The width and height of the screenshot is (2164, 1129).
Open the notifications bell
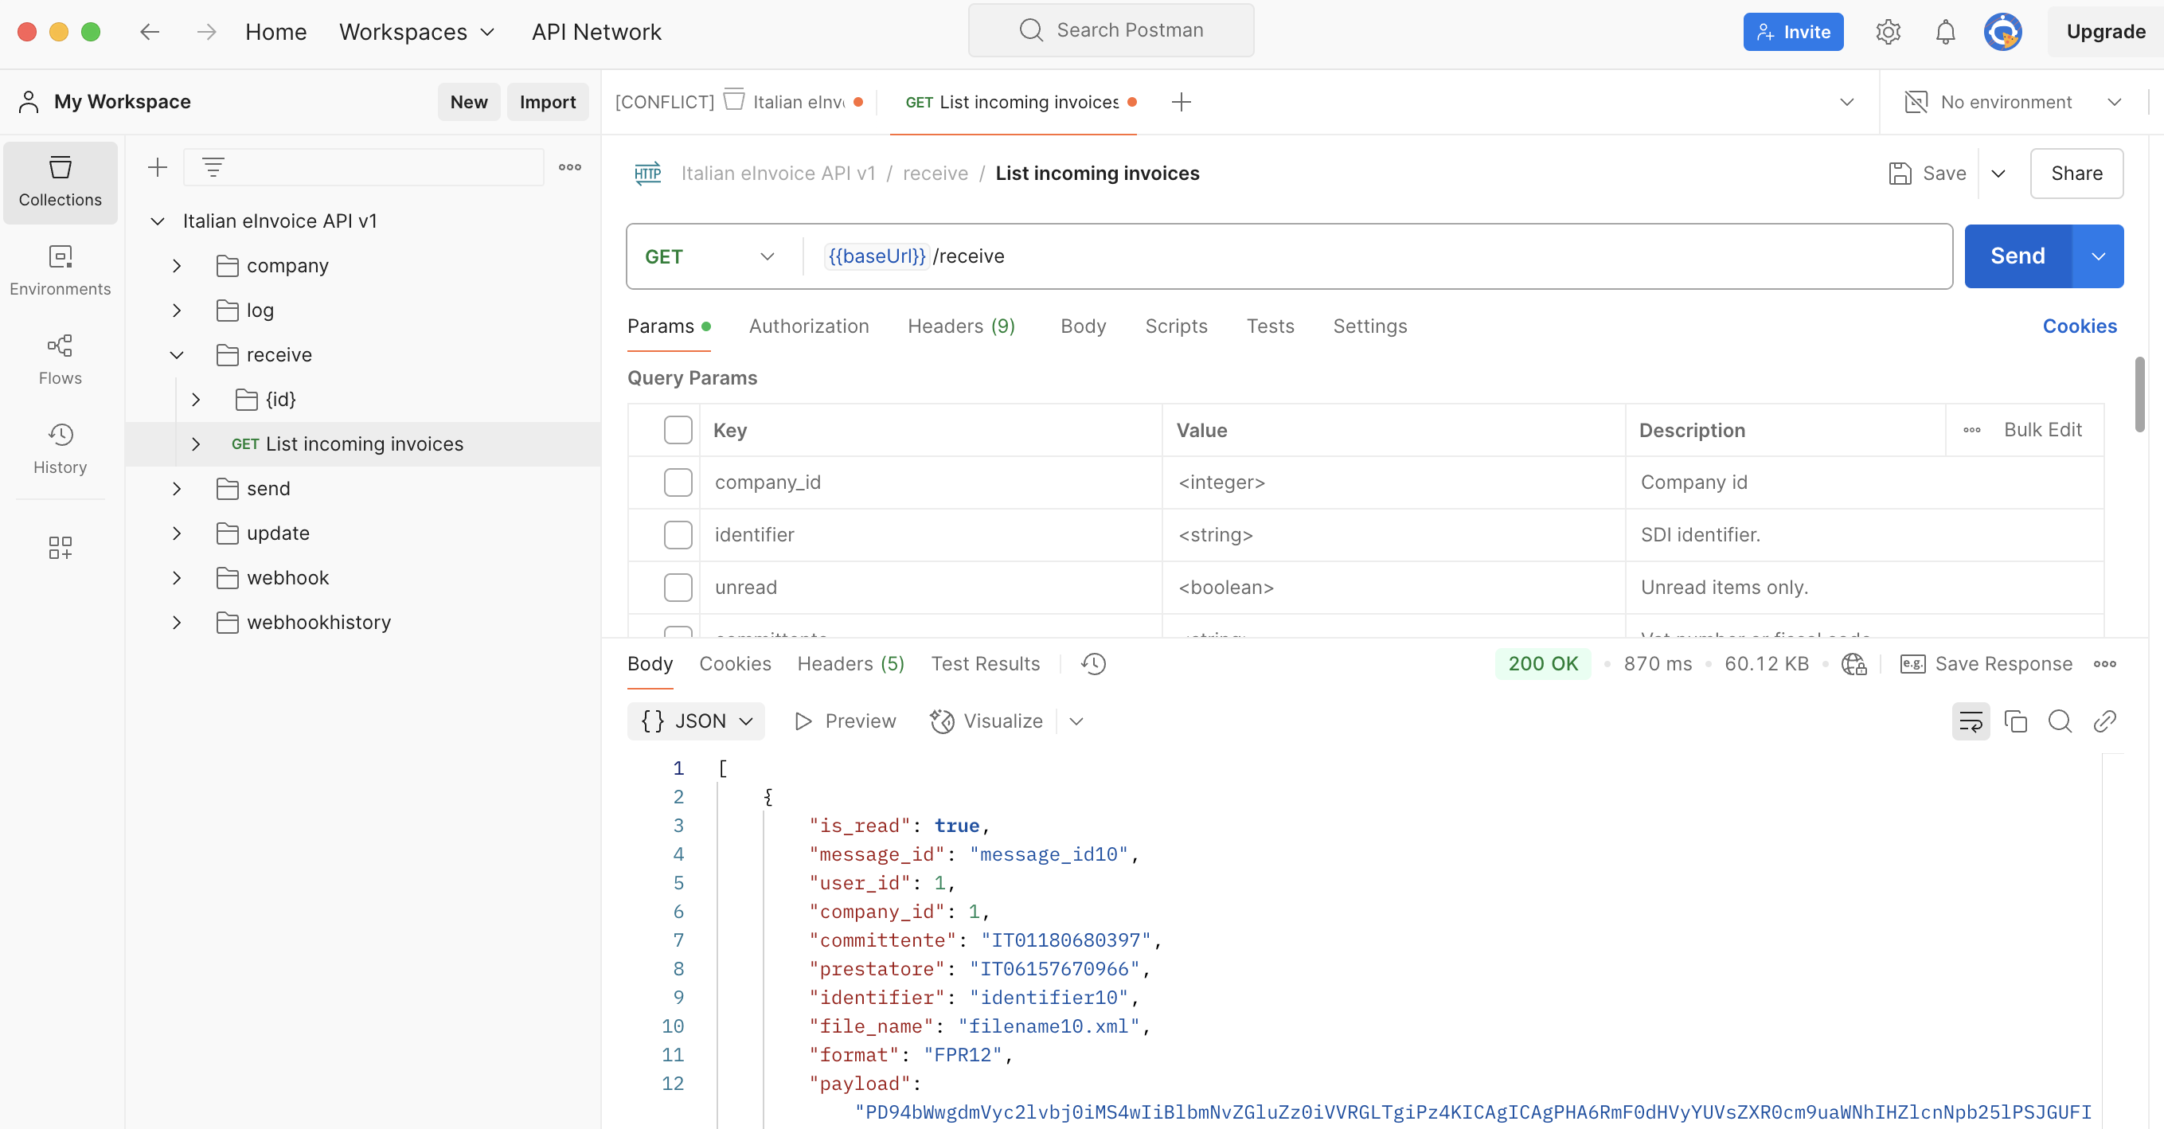[x=1945, y=32]
